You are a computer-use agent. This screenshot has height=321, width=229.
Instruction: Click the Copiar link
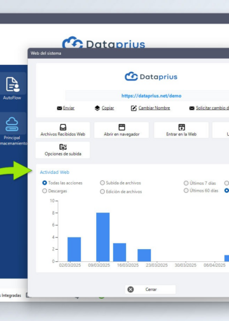[108, 108]
